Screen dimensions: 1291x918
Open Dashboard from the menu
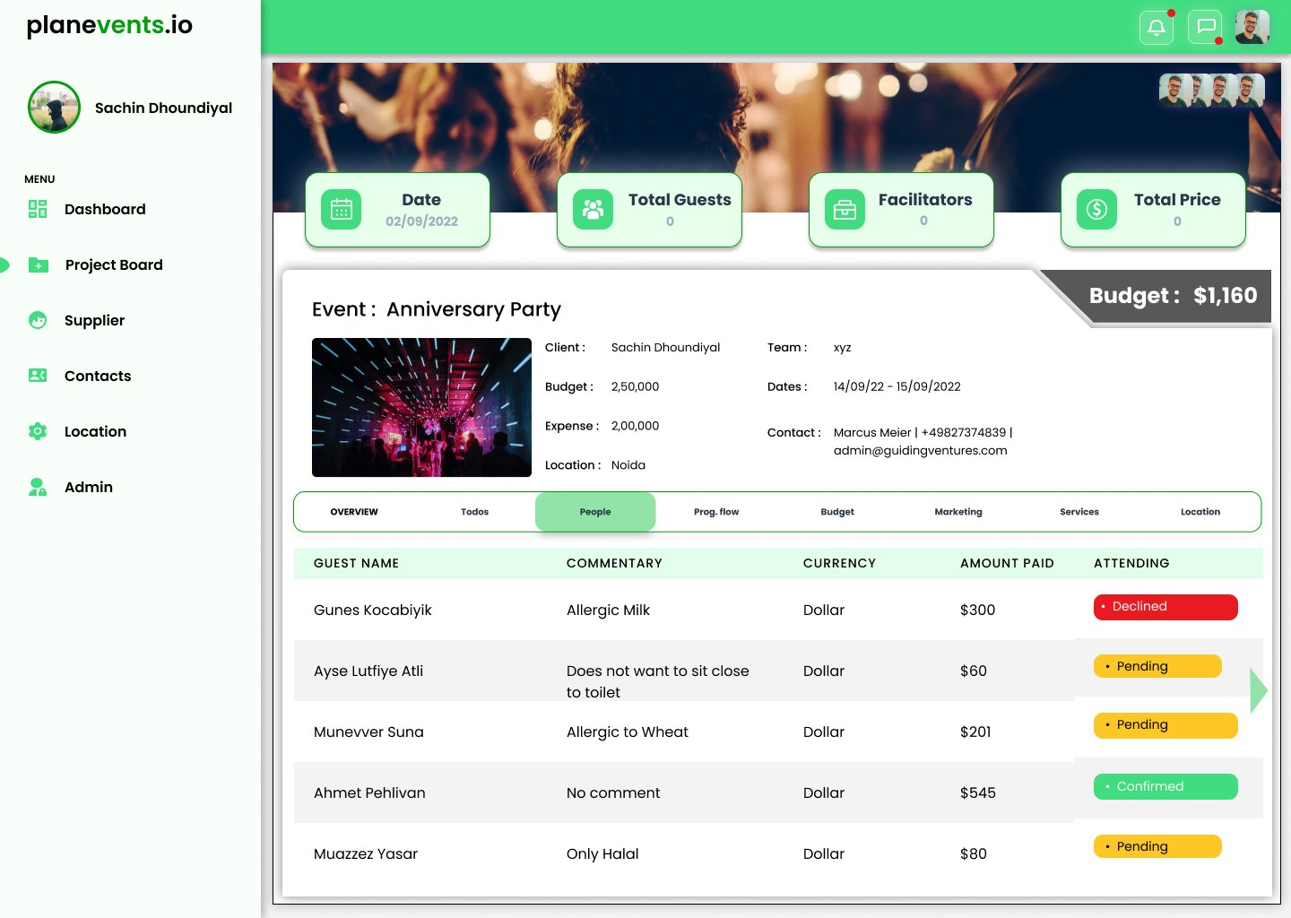(105, 209)
